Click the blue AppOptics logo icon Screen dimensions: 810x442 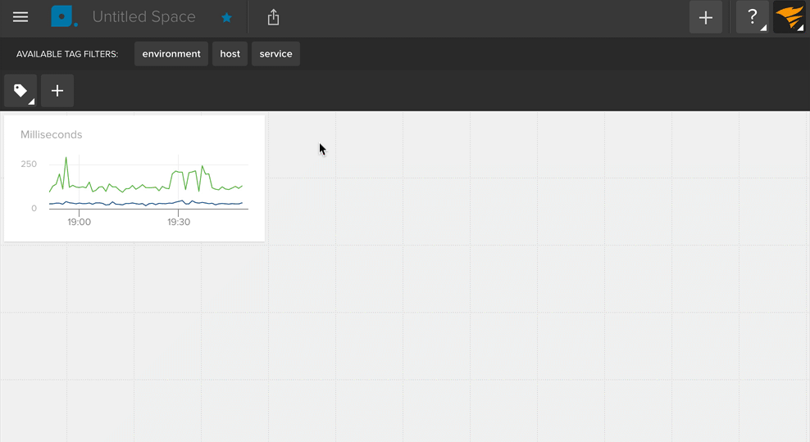64,17
